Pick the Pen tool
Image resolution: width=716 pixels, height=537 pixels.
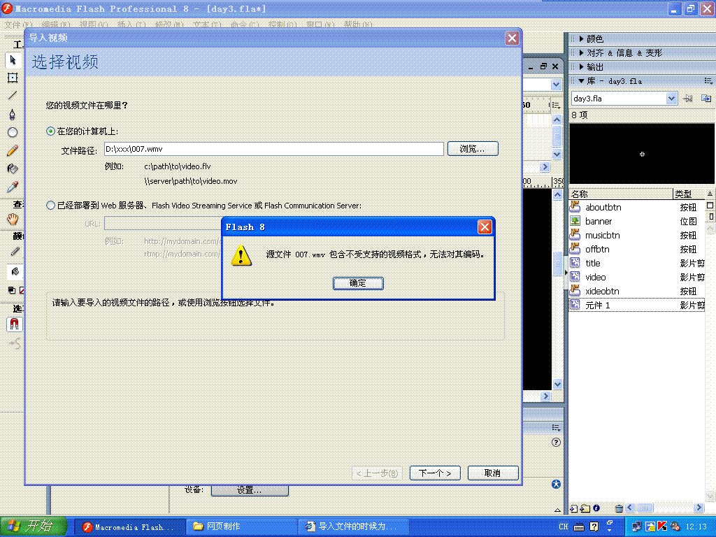(x=13, y=114)
